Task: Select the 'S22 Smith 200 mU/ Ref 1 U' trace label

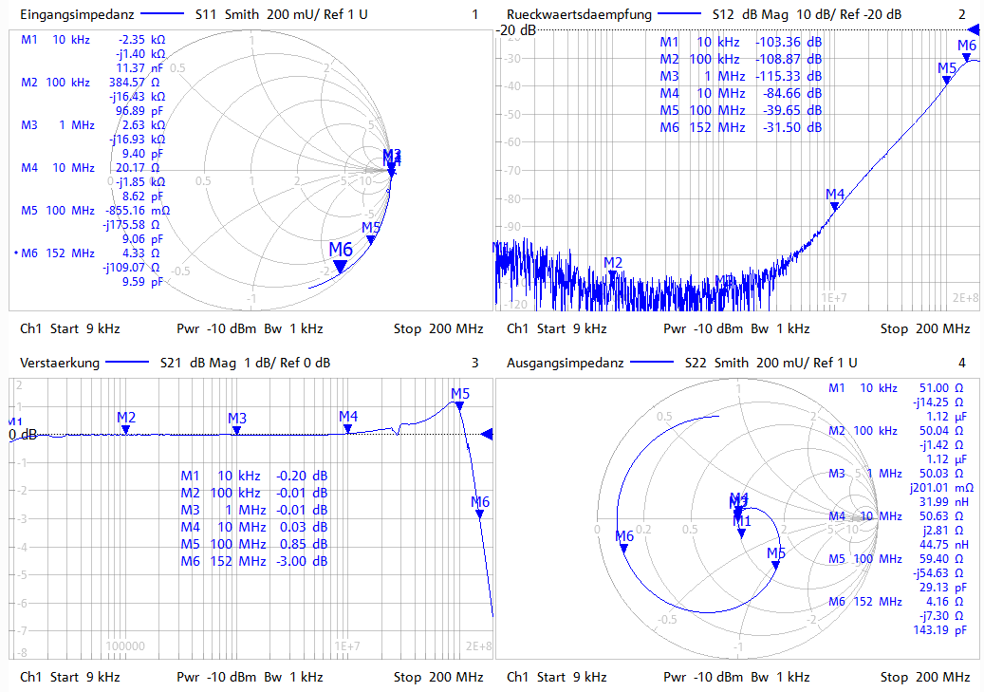Action: [x=770, y=363]
